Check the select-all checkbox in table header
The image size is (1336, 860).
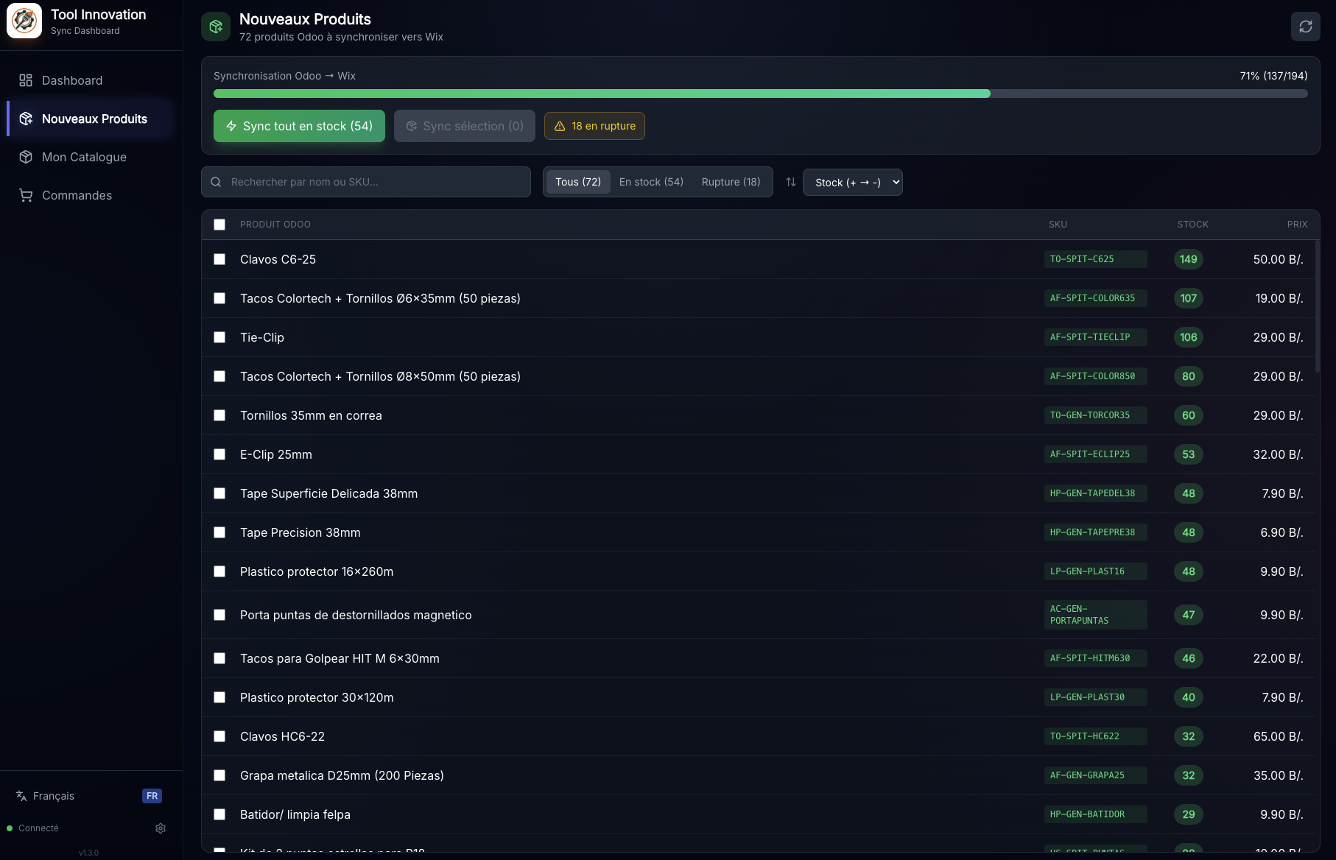pos(219,225)
